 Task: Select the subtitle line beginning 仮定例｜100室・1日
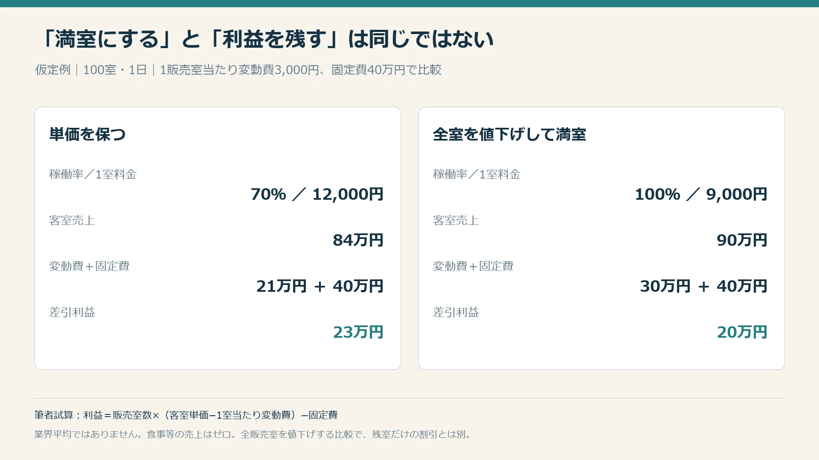click(238, 69)
